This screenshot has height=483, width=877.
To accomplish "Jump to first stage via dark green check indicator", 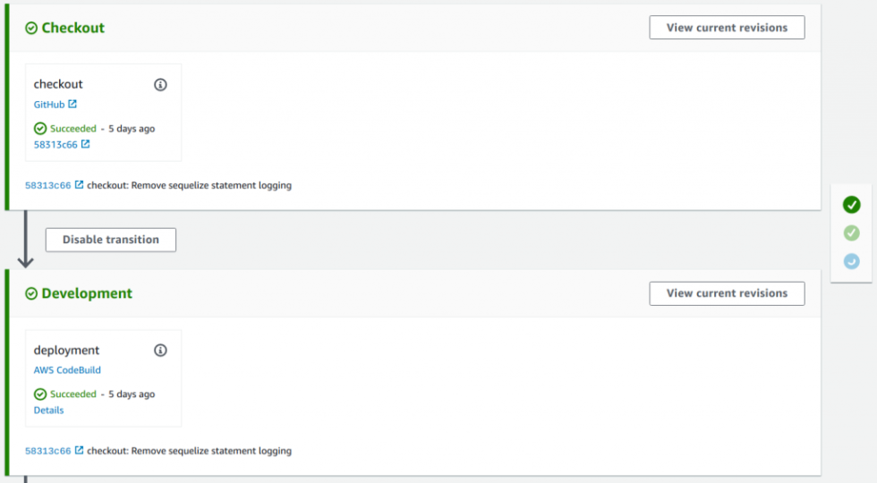I will (851, 205).
